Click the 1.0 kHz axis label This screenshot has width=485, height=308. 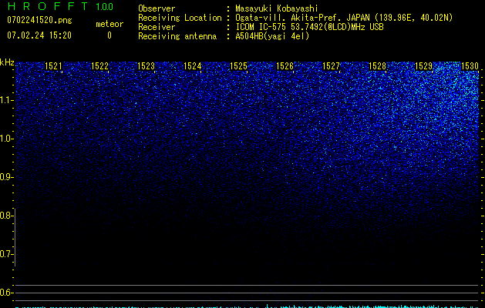tap(5, 139)
